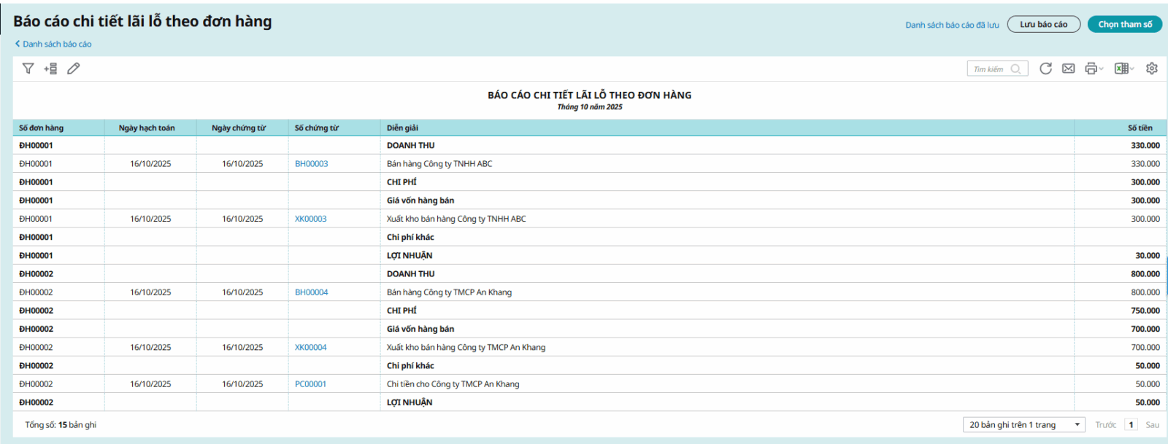Select Xuất kho bán hàng Công ty TNHH ABC

click(456, 219)
